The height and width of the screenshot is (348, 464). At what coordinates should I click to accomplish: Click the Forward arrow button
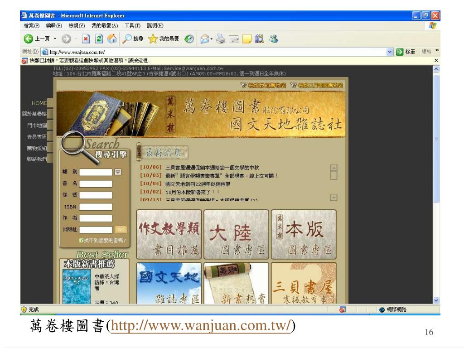point(66,39)
